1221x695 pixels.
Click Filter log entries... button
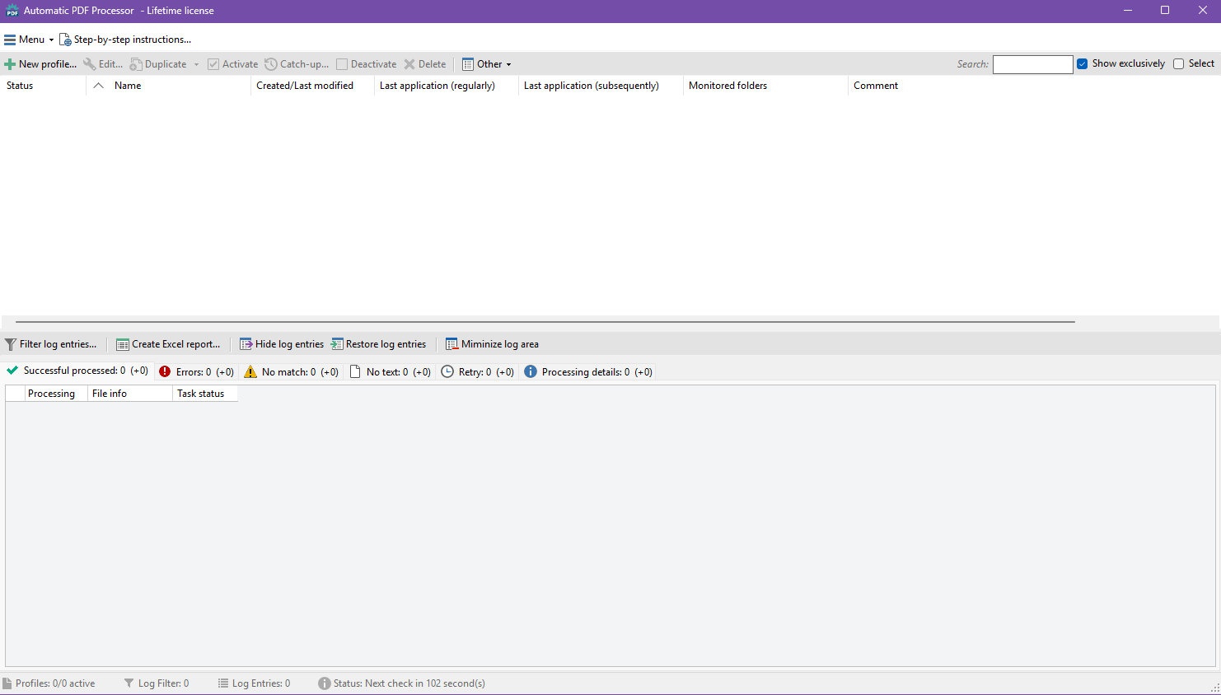pos(51,344)
